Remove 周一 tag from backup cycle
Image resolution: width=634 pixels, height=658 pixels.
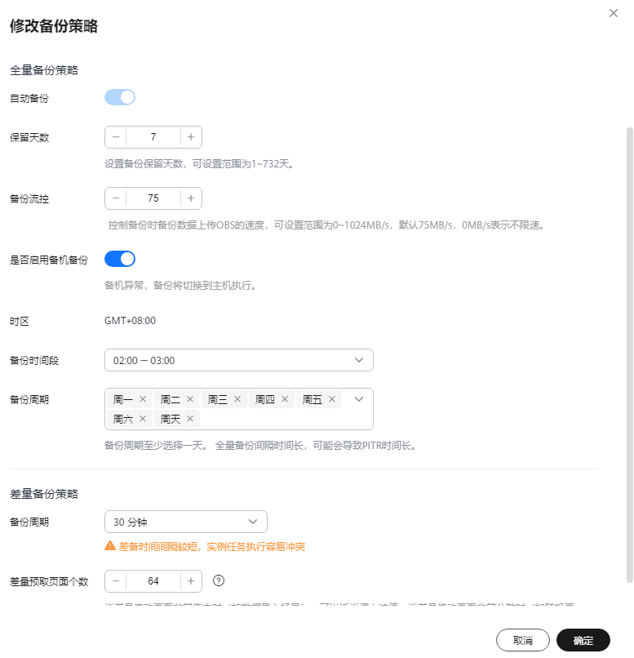[143, 399]
